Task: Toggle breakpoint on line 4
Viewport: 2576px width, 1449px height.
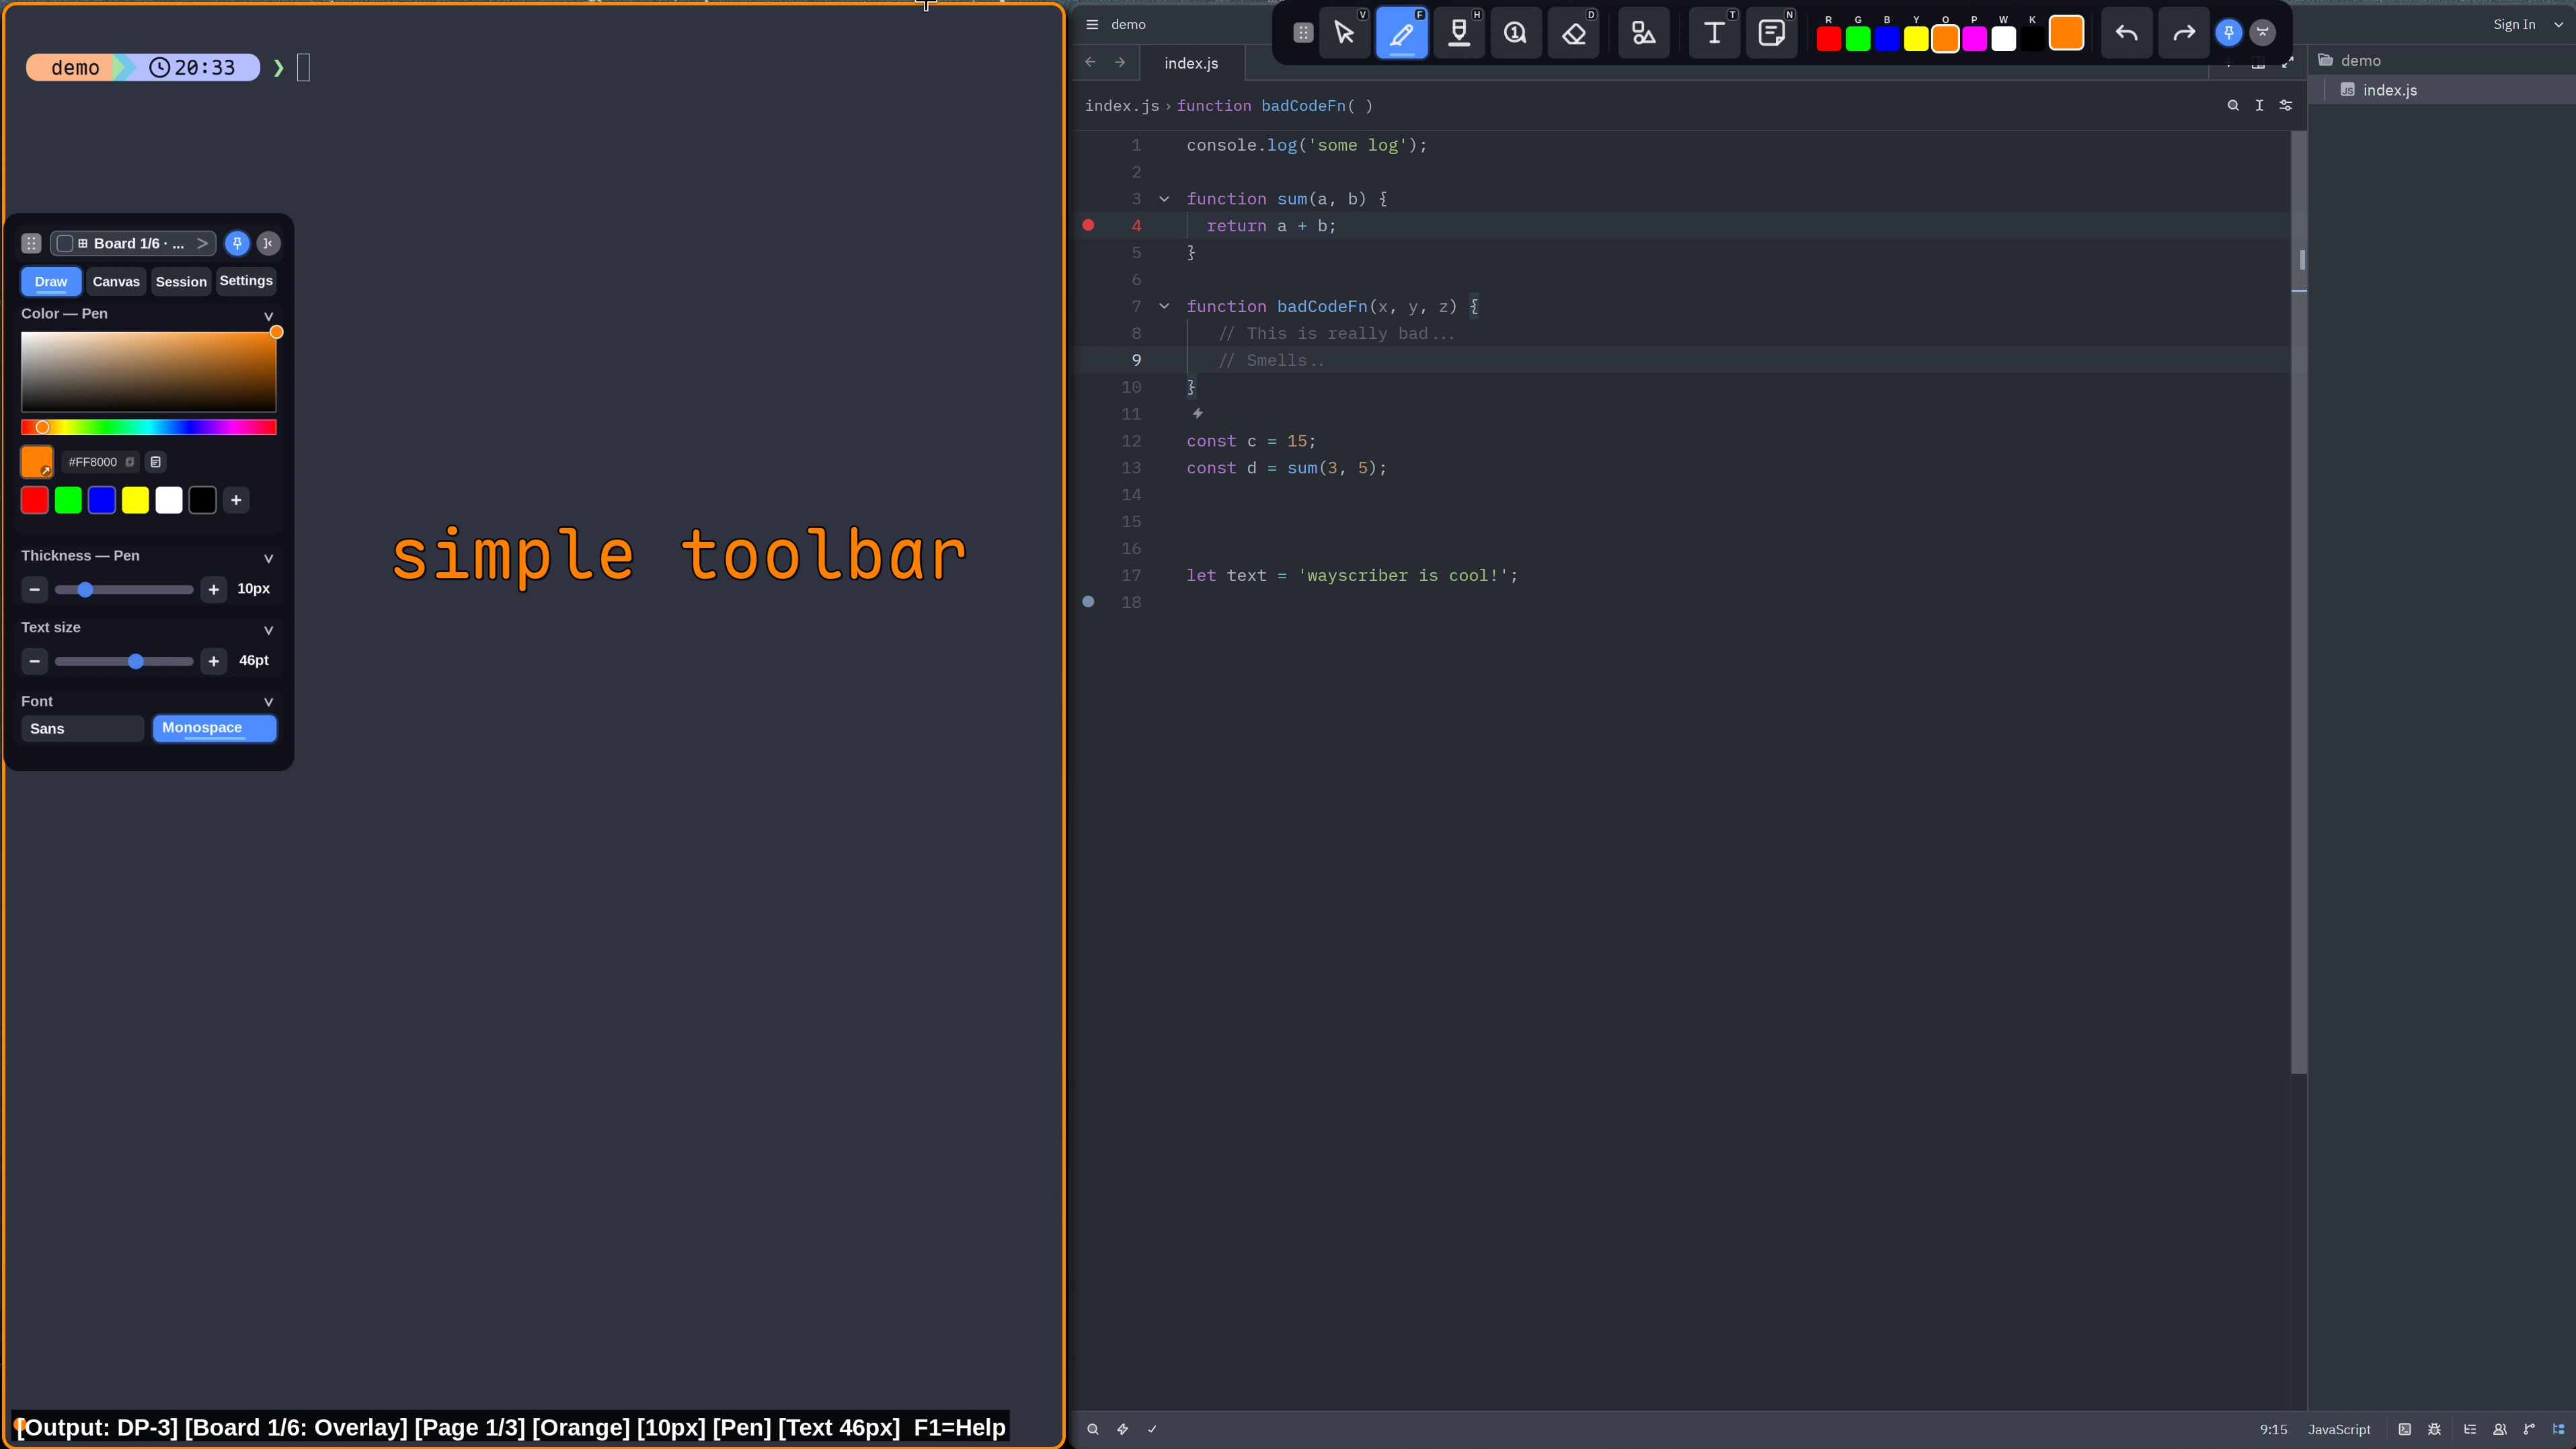Action: click(x=1088, y=225)
